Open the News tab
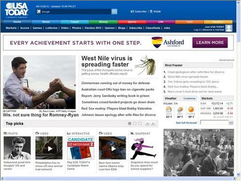 [46, 22]
